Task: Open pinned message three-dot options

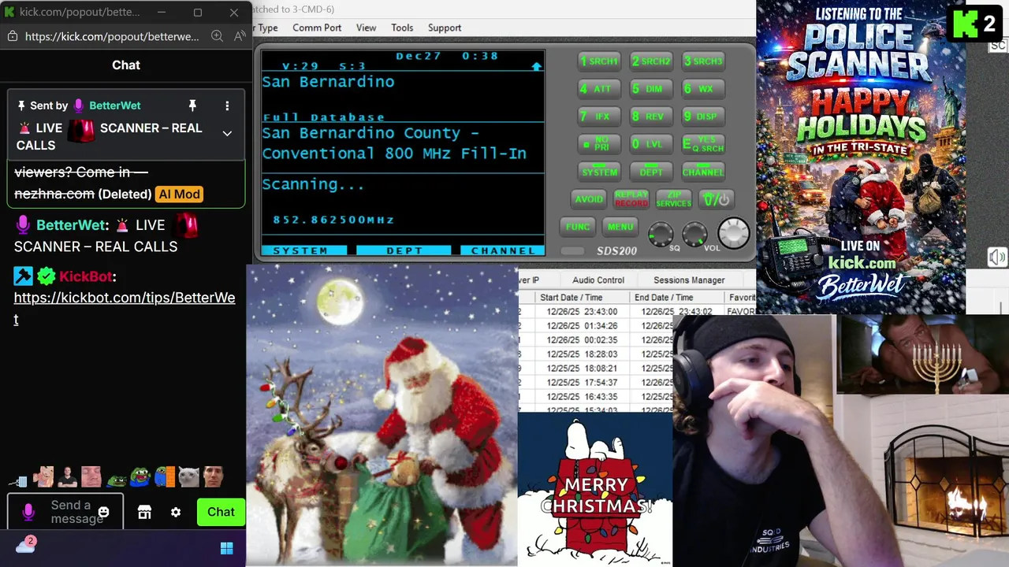Action: coord(227,106)
